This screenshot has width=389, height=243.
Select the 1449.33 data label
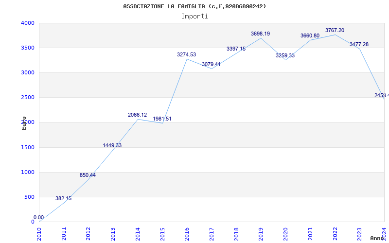[x=112, y=145]
